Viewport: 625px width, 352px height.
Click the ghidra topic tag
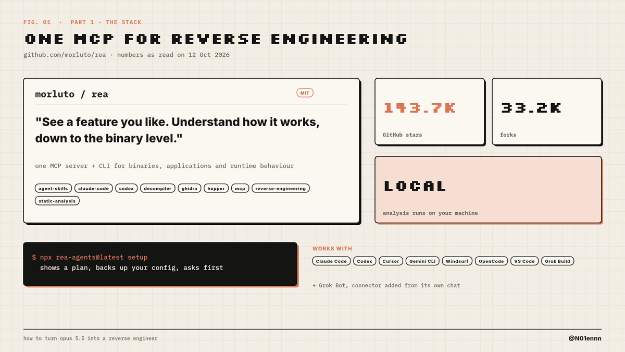190,188
